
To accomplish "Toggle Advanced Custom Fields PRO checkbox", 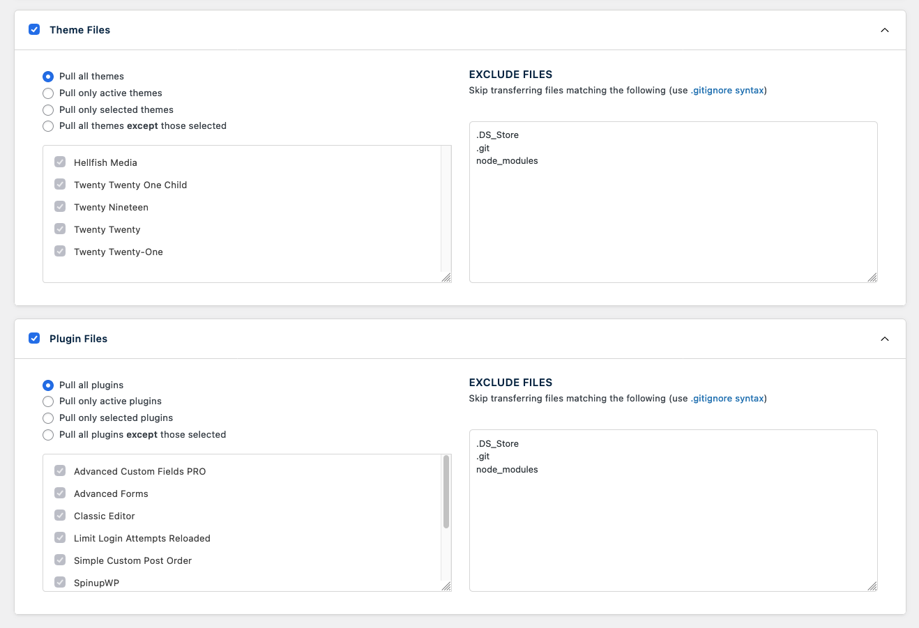I will coord(60,471).
